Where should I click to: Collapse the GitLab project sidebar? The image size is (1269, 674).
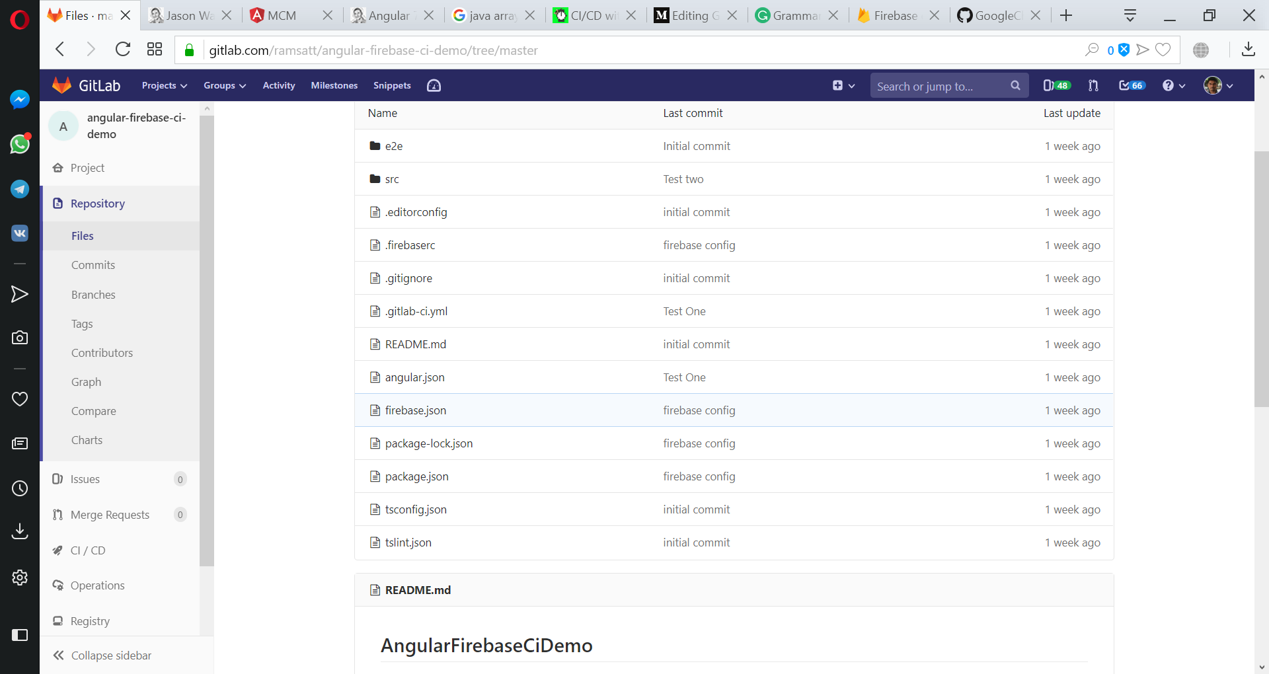point(110,655)
